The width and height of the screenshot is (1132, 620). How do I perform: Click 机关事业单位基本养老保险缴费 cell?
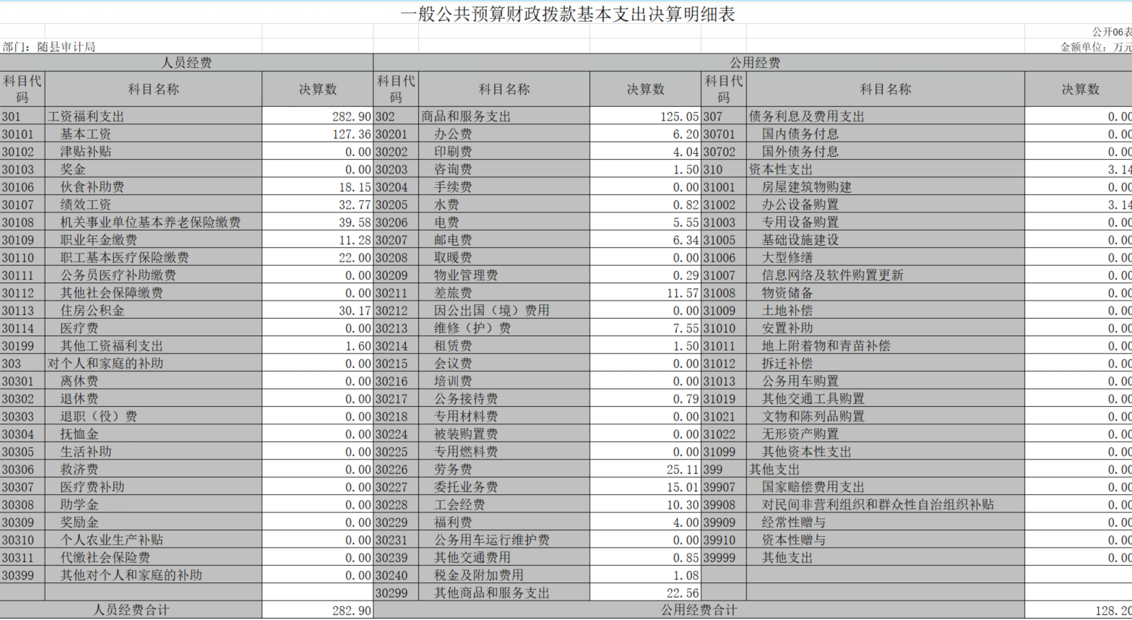click(x=153, y=223)
